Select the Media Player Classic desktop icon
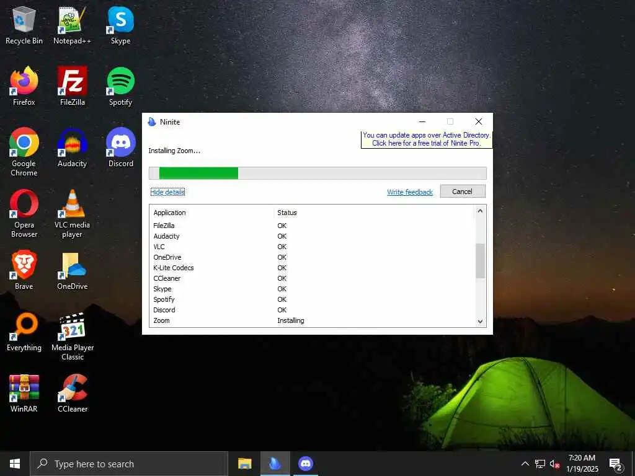The width and height of the screenshot is (635, 476). pos(72,337)
